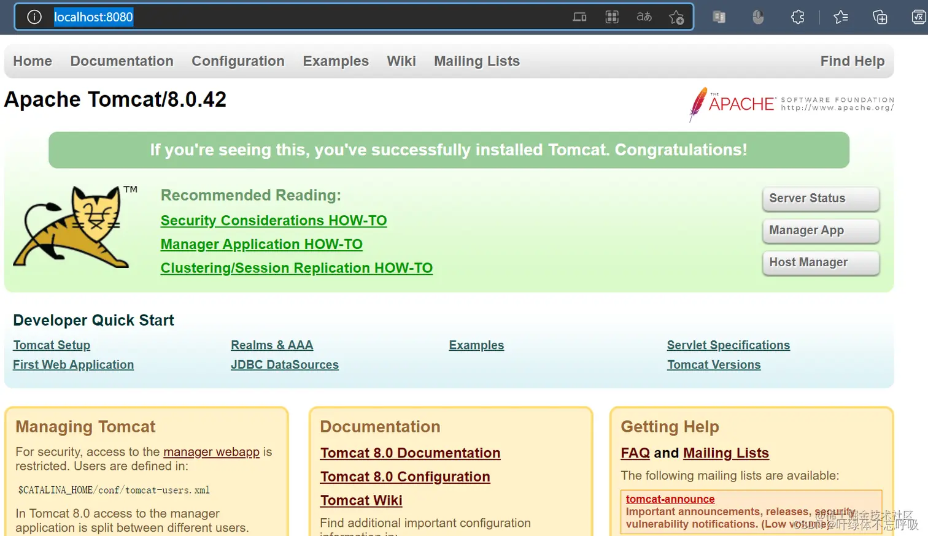Open the Configuration navigation item
Image resolution: width=928 pixels, height=536 pixels.
238,61
